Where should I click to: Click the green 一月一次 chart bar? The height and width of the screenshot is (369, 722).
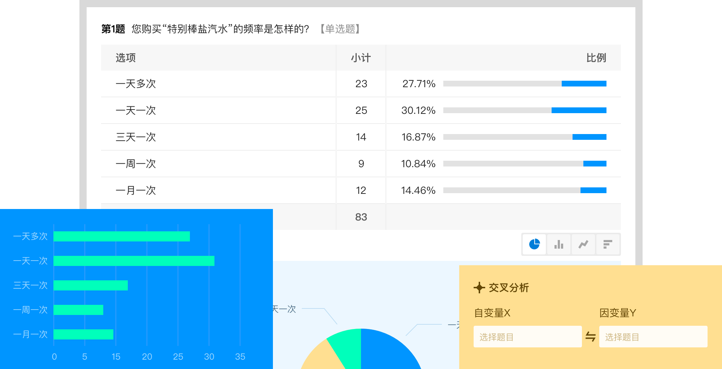point(83,334)
